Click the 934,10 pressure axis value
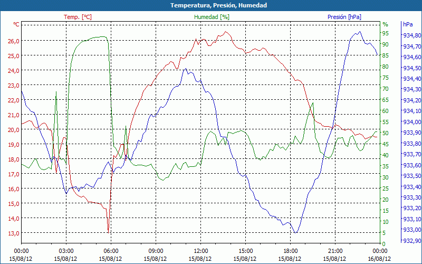This screenshot has width=422, height=264. coord(412,111)
